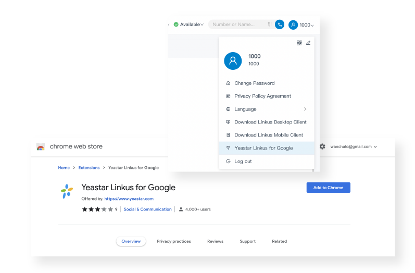Choose Download Linkus Mobile Client
Image resolution: width=415 pixels, height=273 pixels.
click(x=267, y=135)
